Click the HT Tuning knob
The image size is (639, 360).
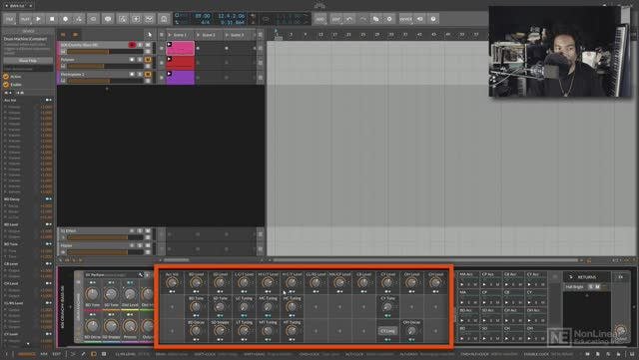point(292,331)
